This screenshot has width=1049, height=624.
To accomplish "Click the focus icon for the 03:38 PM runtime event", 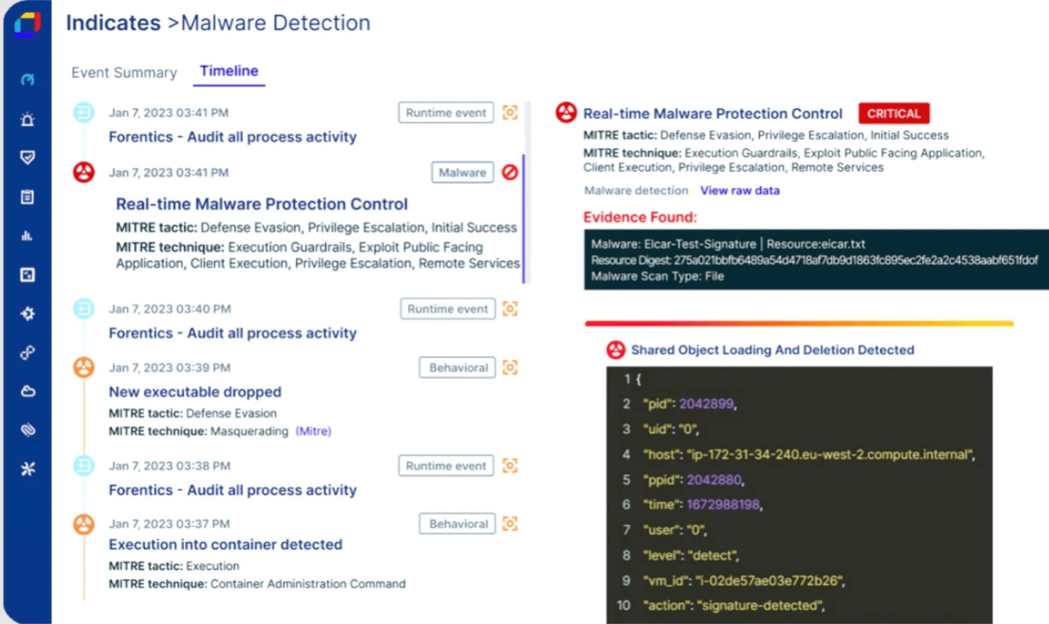I will pyautogui.click(x=510, y=466).
